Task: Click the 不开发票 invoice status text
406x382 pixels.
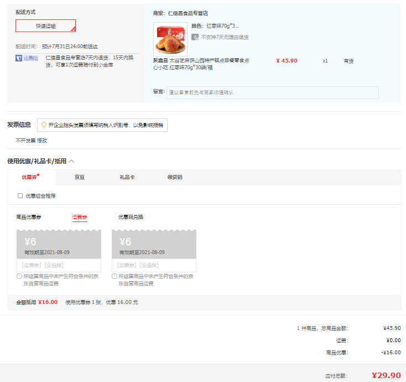Action: pos(25,141)
